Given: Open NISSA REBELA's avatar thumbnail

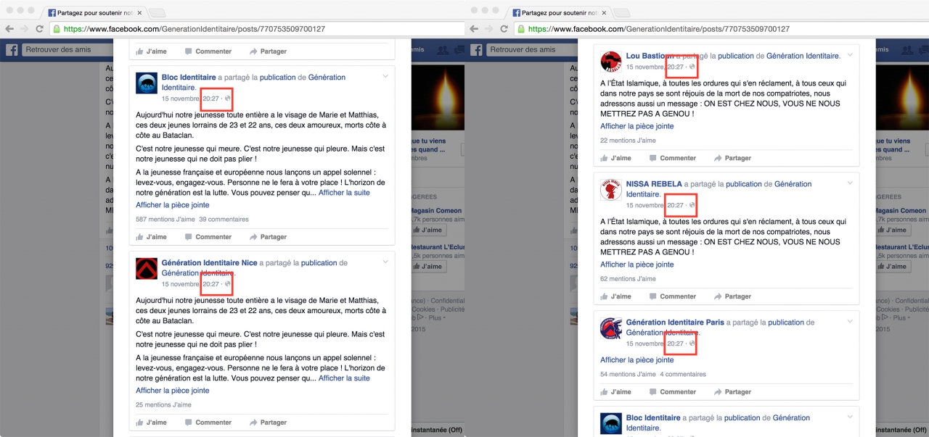Looking at the screenshot, I should coord(611,190).
